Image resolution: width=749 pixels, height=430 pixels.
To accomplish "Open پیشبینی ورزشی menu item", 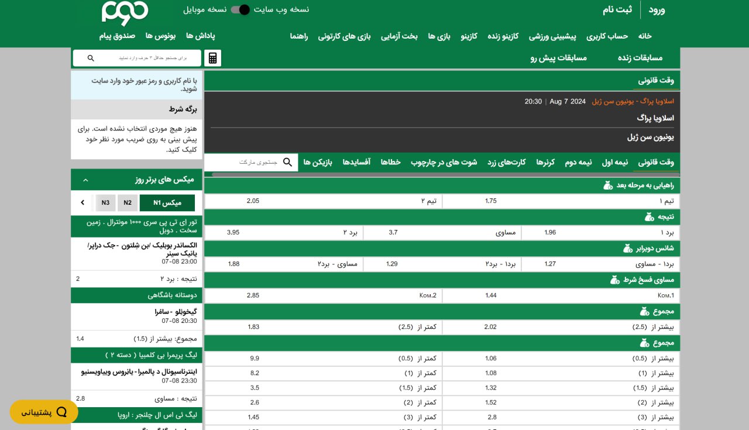I will pyautogui.click(x=552, y=36).
